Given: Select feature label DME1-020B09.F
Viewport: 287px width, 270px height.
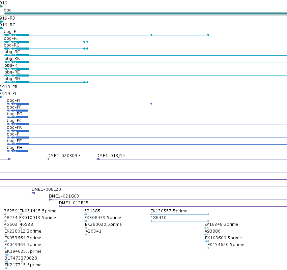Looking at the screenshot, I should 64,156.
